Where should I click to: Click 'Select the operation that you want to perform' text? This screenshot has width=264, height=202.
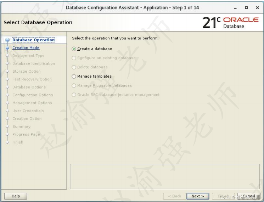[x=115, y=38]
